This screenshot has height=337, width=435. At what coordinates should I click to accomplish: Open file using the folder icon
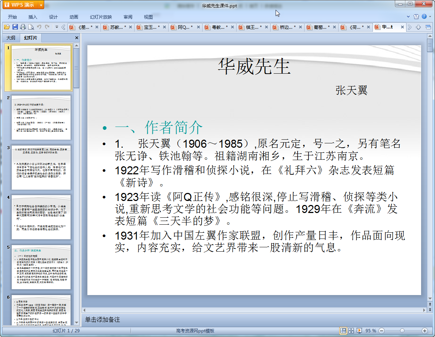(x=7, y=27)
